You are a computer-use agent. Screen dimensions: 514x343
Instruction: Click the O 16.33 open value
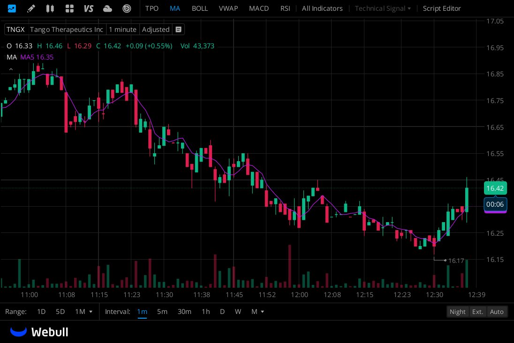click(x=19, y=46)
